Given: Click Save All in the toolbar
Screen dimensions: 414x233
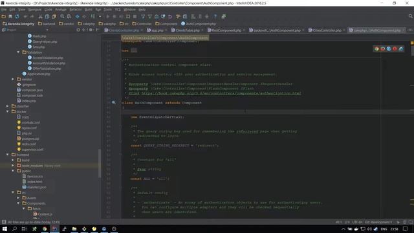Looking at the screenshot, I should point(10,16).
